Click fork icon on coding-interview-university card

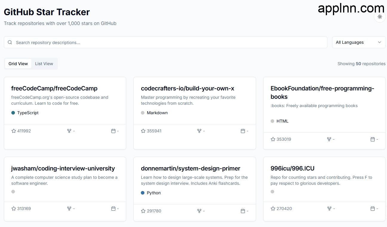click(69, 209)
